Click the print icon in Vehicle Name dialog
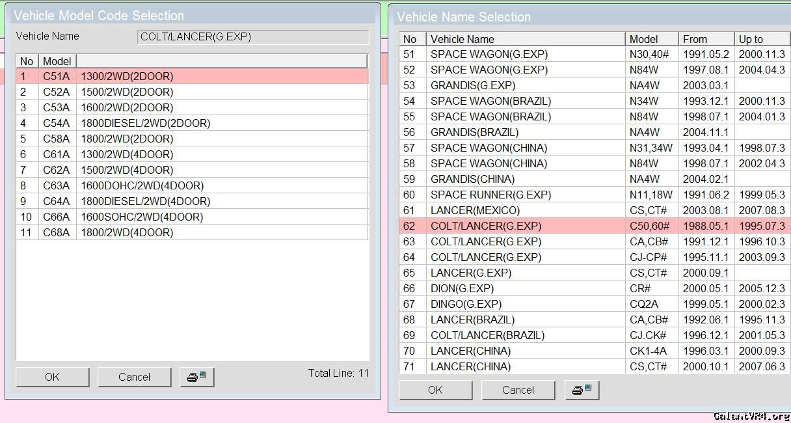The height and width of the screenshot is (423, 791). click(x=582, y=390)
